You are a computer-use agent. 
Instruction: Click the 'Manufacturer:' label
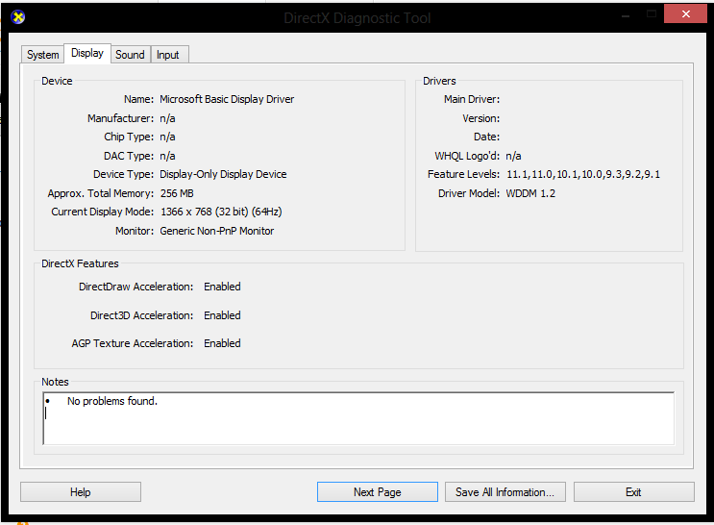point(121,118)
